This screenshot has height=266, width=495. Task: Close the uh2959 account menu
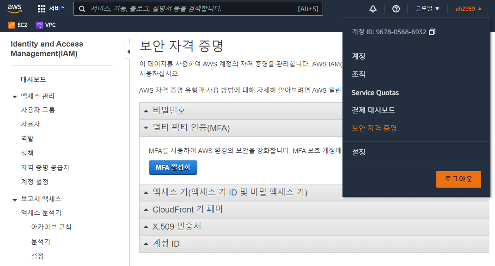coord(469,9)
